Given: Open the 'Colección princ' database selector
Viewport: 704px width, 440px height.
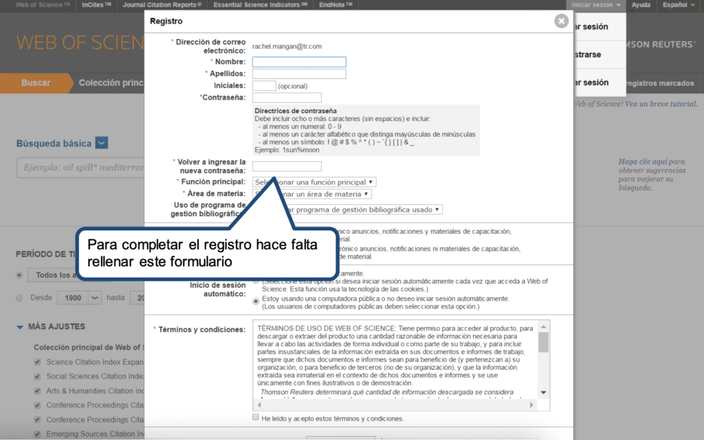Looking at the screenshot, I should (x=111, y=83).
